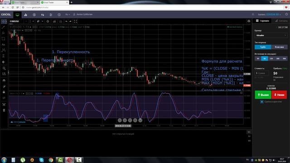The image size is (290, 163).
Task: Click the candlestick chart style icon
Action: [38, 21]
